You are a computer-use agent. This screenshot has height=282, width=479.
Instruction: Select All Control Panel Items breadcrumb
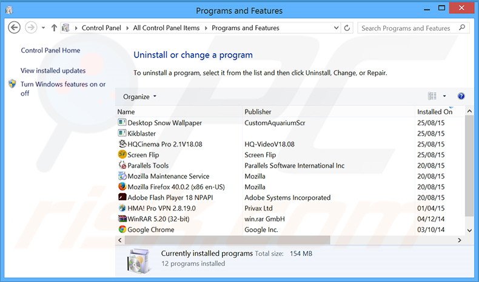166,28
